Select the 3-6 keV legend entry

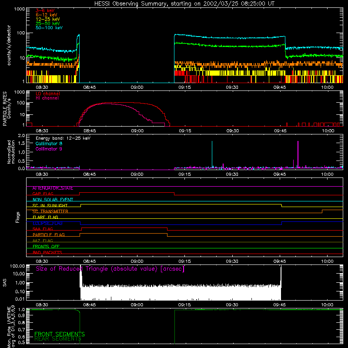(x=45, y=10)
